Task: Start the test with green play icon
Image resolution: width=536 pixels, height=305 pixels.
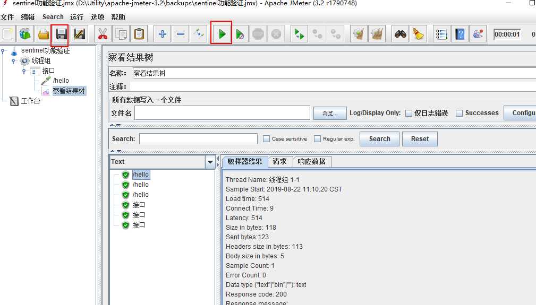Action: coord(222,34)
